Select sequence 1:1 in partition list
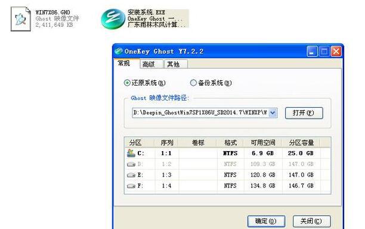The image size is (365, 229). pos(166,153)
